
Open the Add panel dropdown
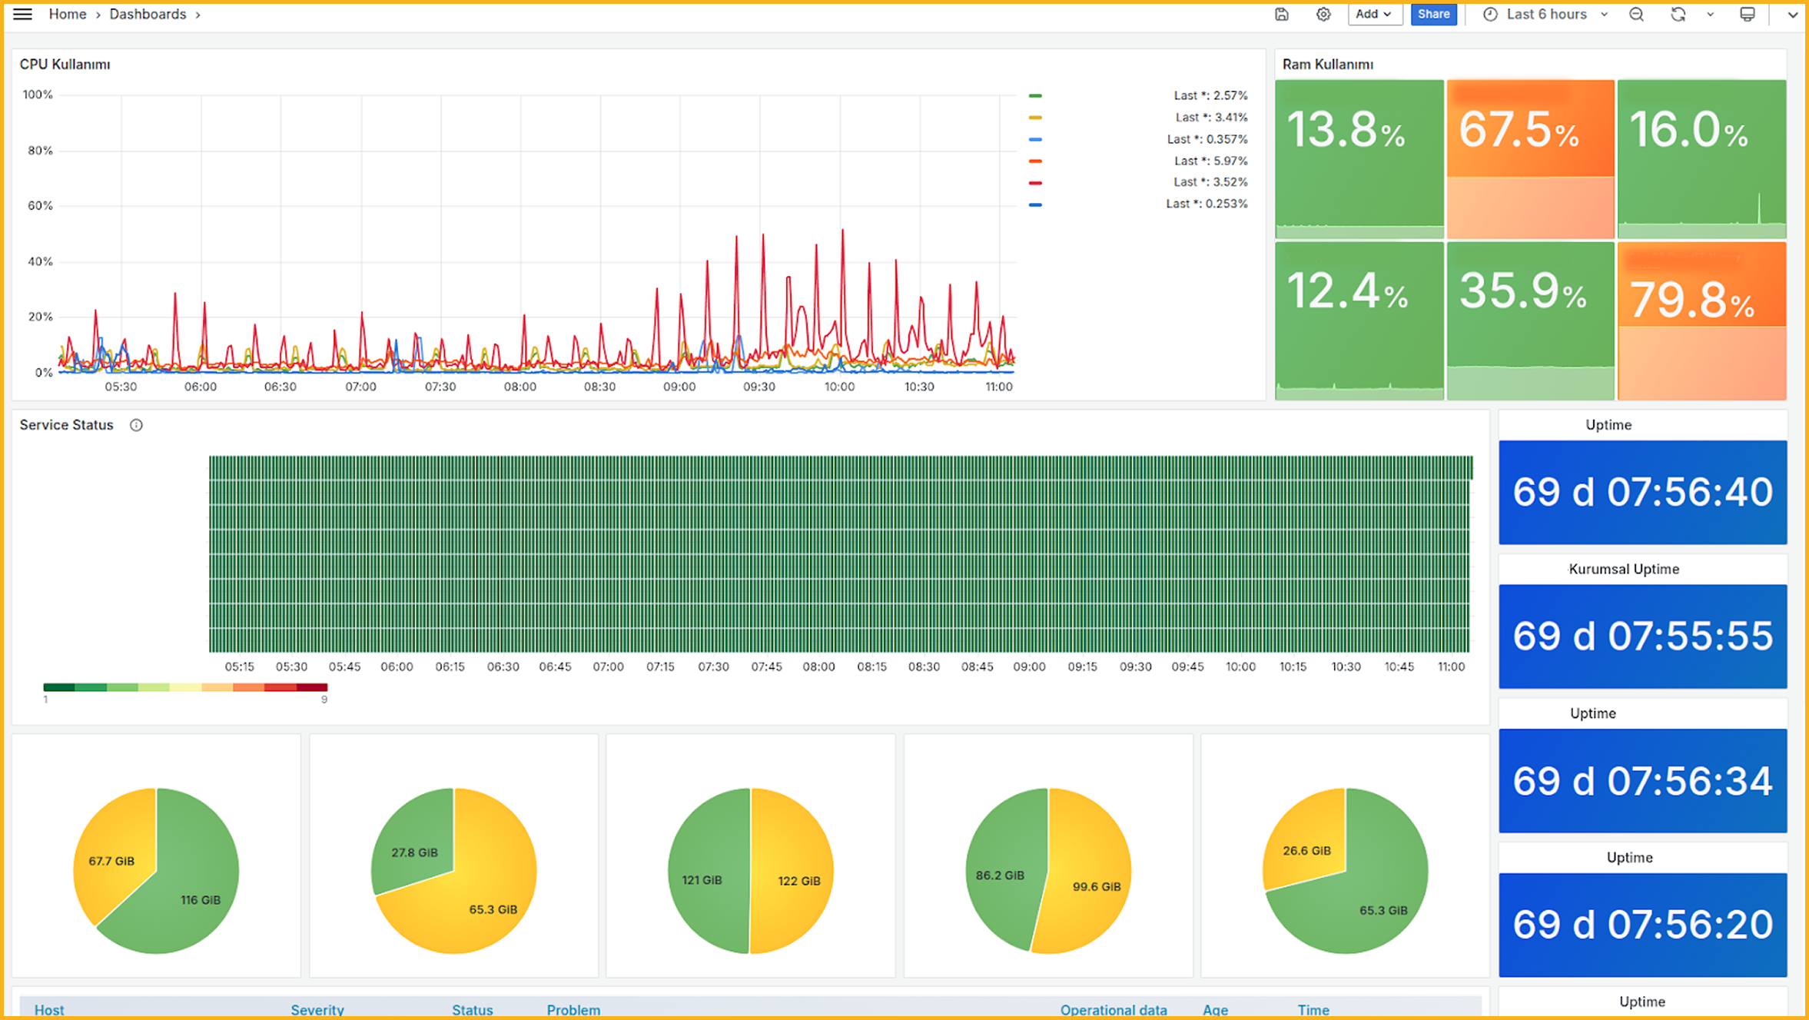coord(1375,14)
